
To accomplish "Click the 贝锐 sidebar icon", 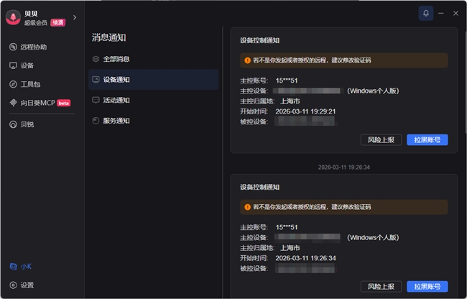I will [x=13, y=124].
